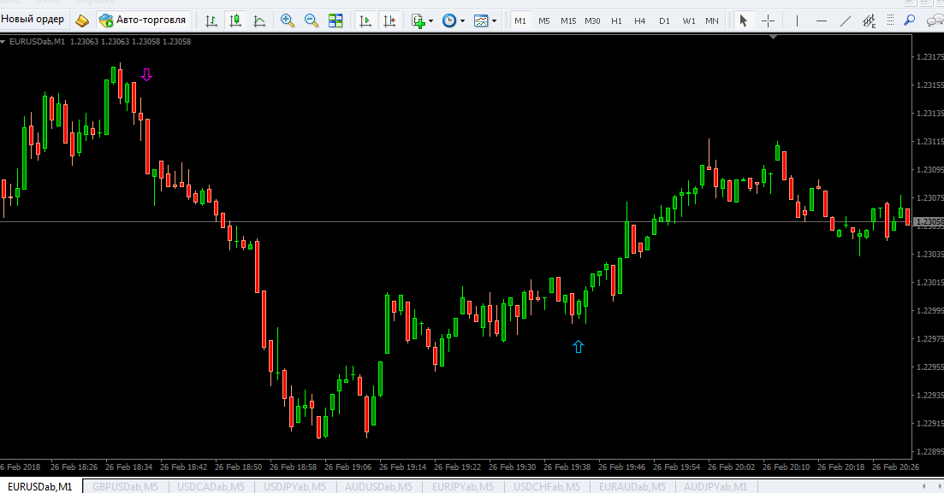Screen dimensions: 944x493
Task: Select the equidistant channel tool
Action: [x=869, y=21]
